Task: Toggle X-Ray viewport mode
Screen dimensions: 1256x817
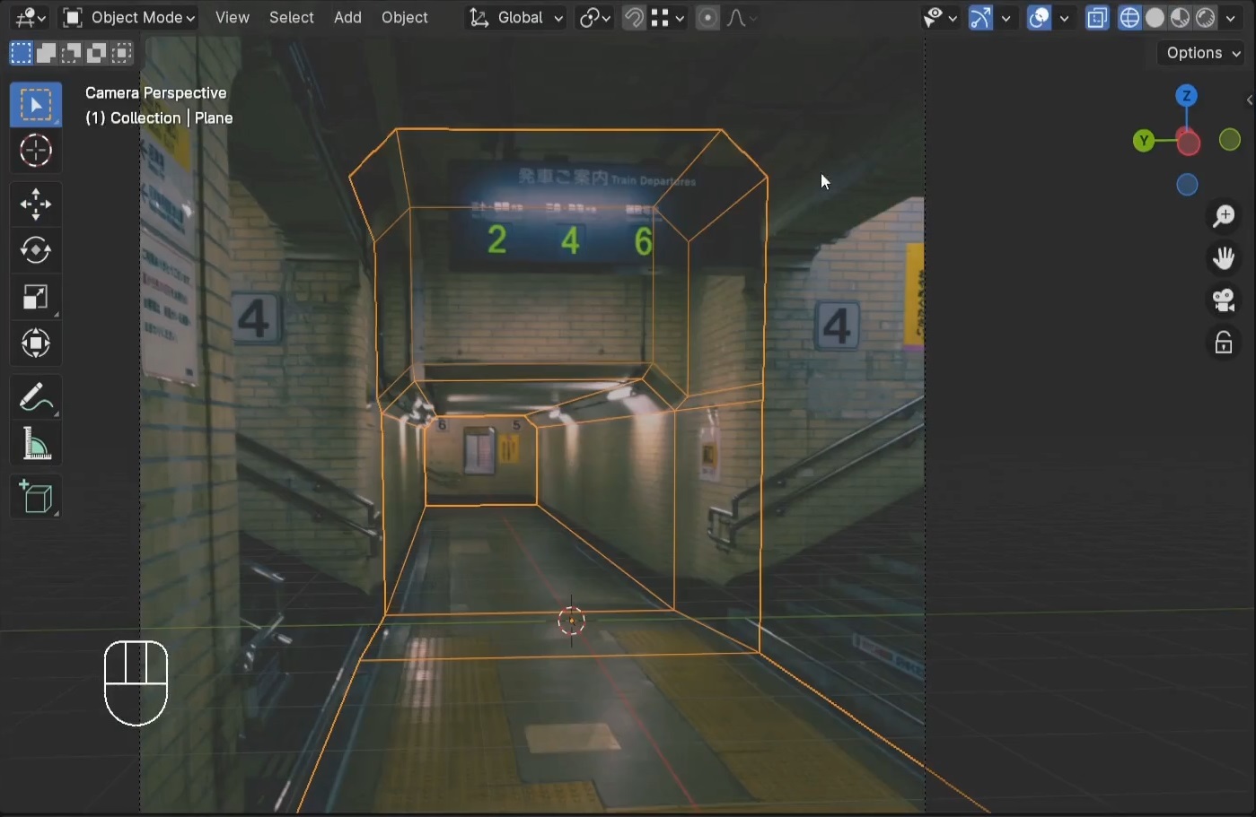Action: click(1096, 17)
